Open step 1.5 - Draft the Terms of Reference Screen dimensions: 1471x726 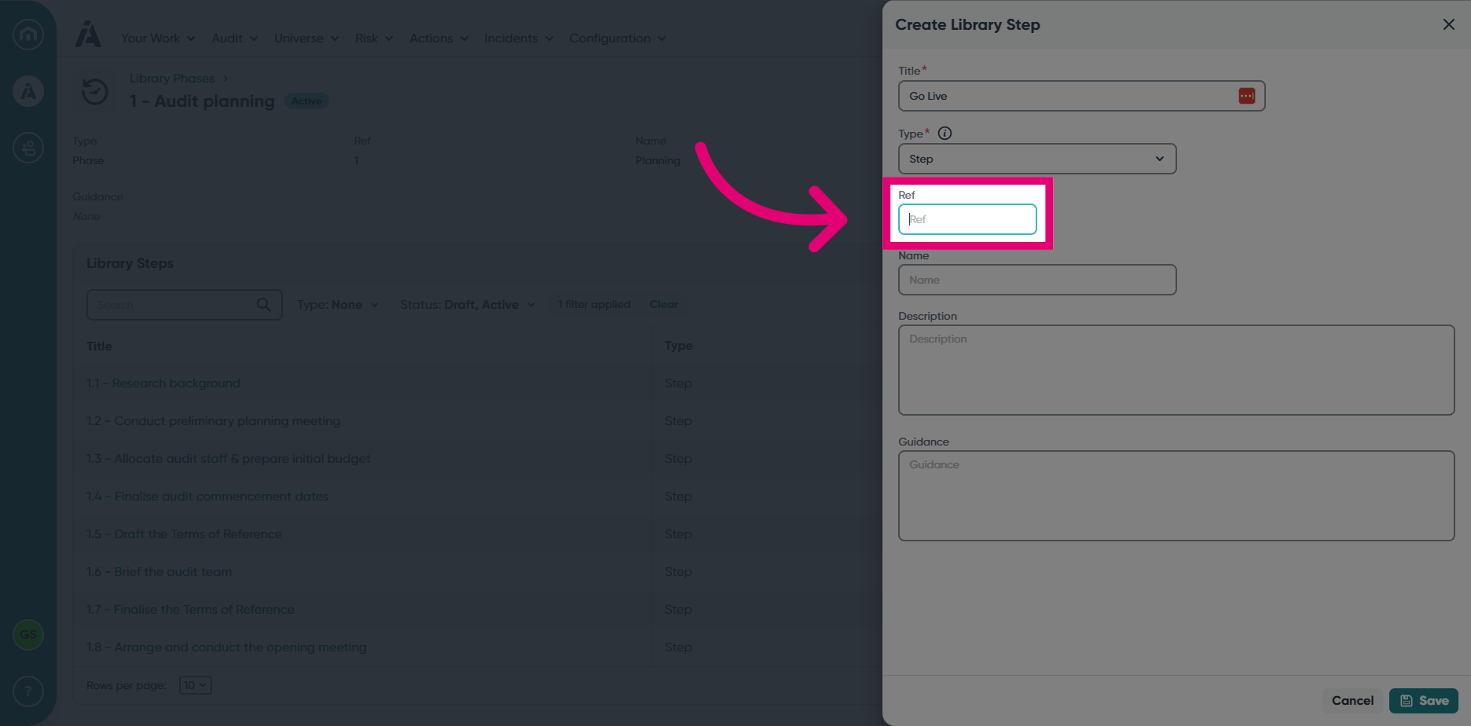pyautogui.click(x=184, y=534)
